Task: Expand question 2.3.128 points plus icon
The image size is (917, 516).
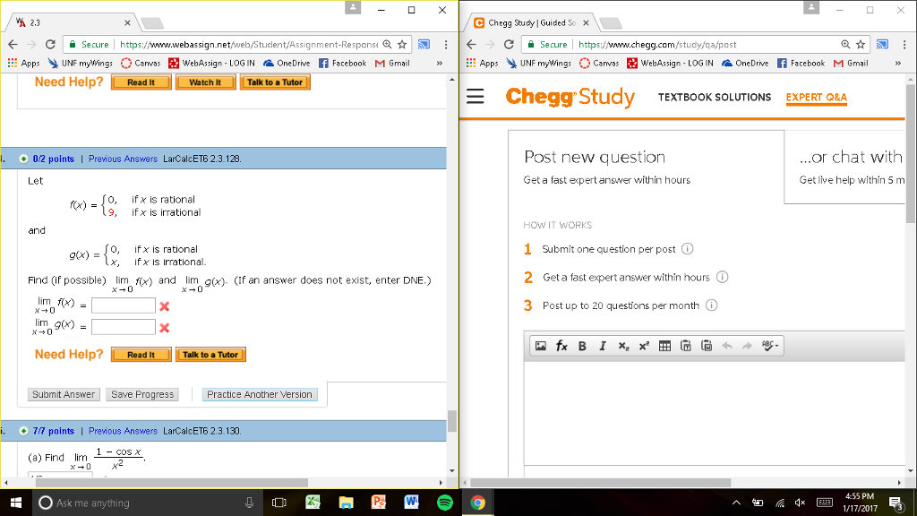Action: pyautogui.click(x=22, y=159)
